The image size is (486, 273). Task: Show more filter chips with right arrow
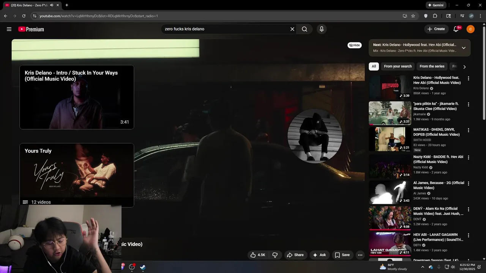pos(464,67)
